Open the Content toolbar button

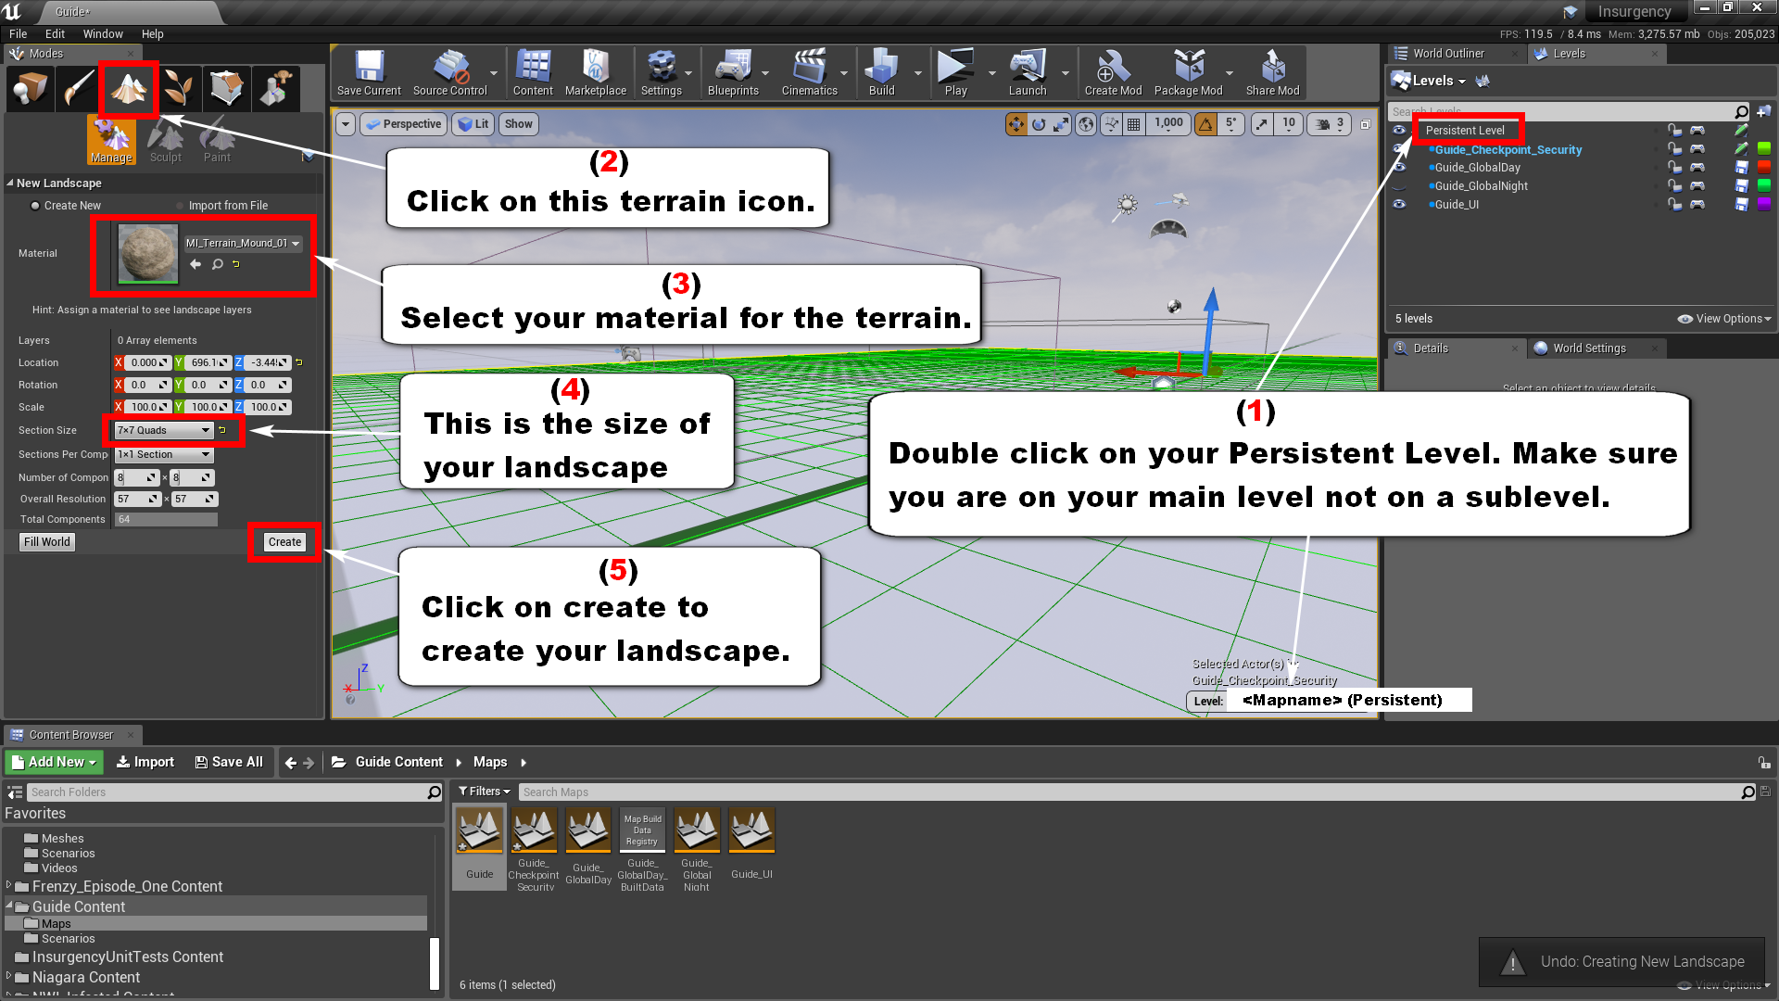tap(533, 73)
